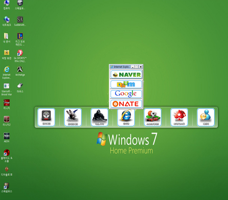Open the Internet Explorer dock tile

click(x=126, y=118)
